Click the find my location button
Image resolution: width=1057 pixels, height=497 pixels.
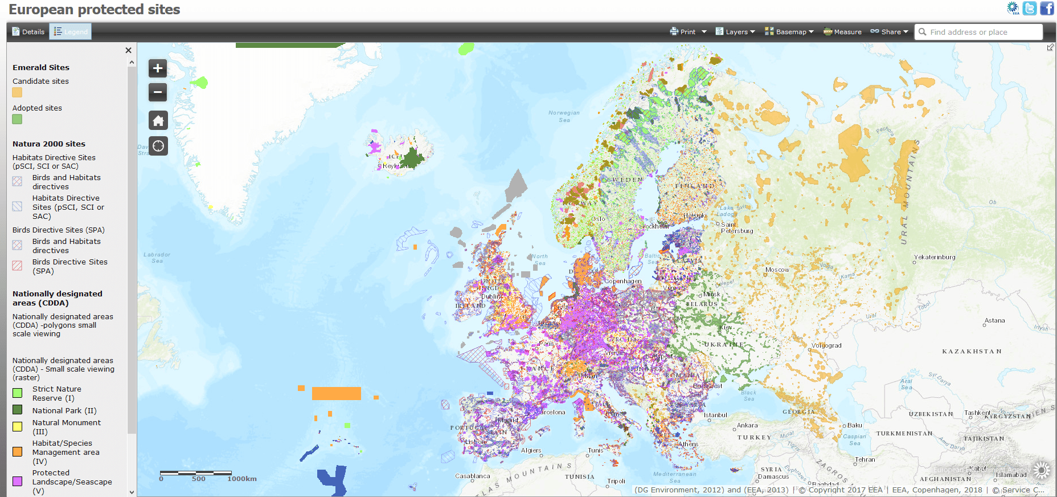(158, 146)
